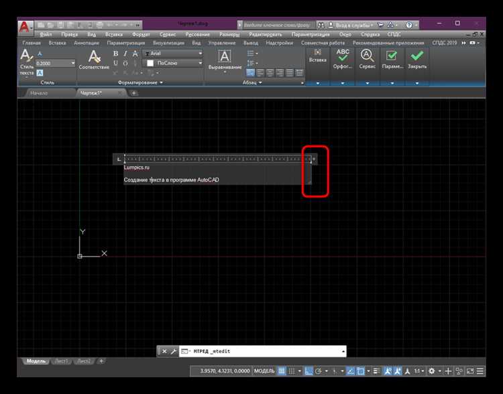Toggle object snap in status bar

[361, 371]
